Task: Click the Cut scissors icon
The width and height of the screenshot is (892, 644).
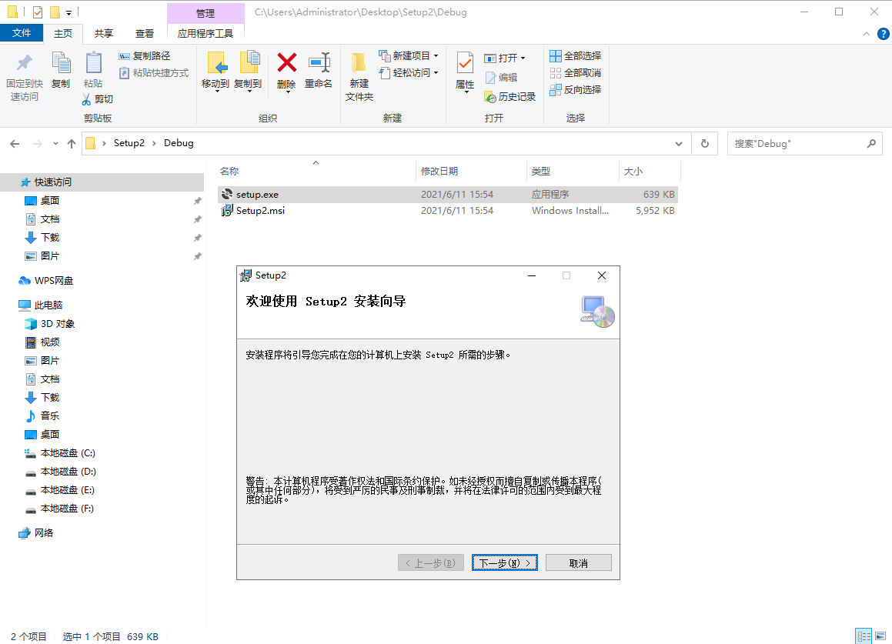Action: point(86,99)
